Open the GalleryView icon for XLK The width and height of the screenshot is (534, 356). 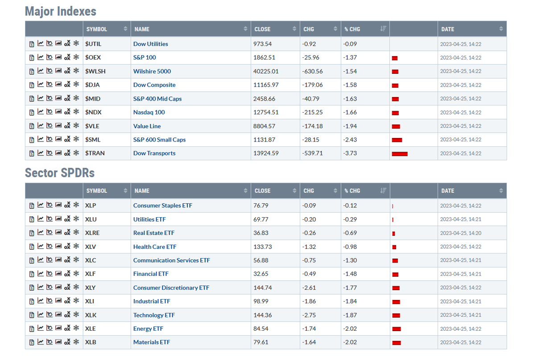[x=58, y=314]
